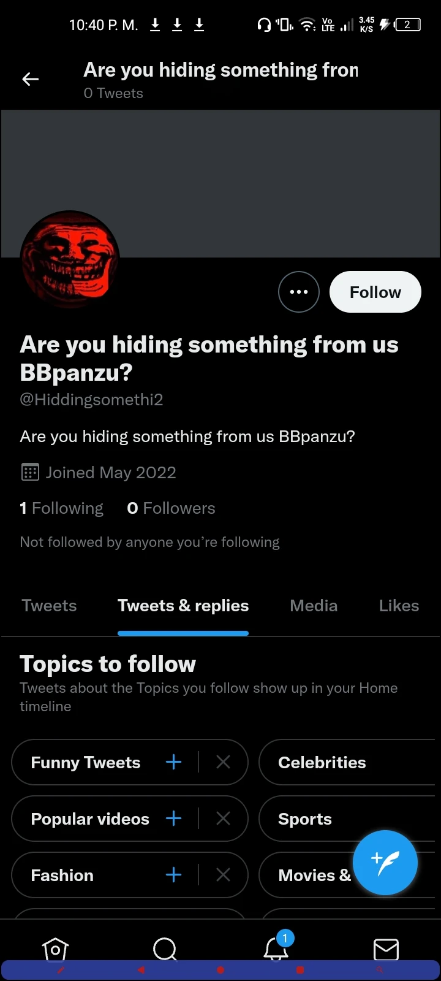This screenshot has width=441, height=981.
Task: Open the 0 Followers list
Action: pyautogui.click(x=171, y=508)
